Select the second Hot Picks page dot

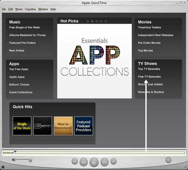(92, 21)
